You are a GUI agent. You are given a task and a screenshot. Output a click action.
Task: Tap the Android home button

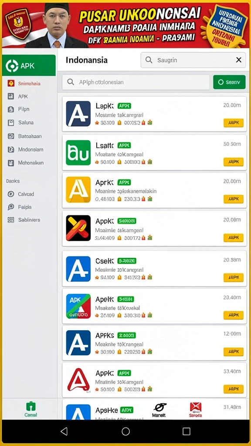pyautogui.click(x=125, y=431)
